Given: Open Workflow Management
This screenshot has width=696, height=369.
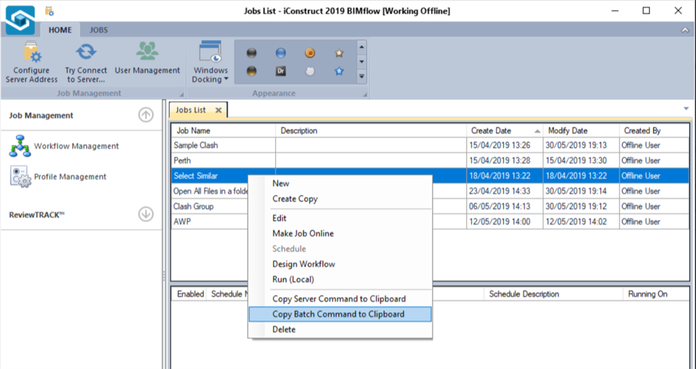Looking at the screenshot, I should [x=64, y=146].
